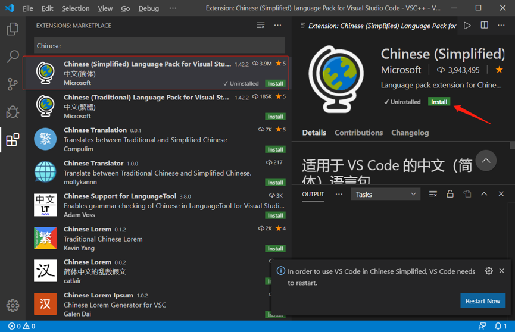Switch to the Details tab

tap(314, 133)
